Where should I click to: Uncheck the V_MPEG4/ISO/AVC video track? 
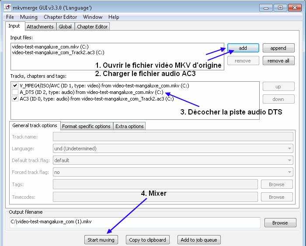(x=15, y=86)
